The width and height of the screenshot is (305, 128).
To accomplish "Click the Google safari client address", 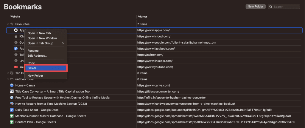I will click(x=177, y=42).
